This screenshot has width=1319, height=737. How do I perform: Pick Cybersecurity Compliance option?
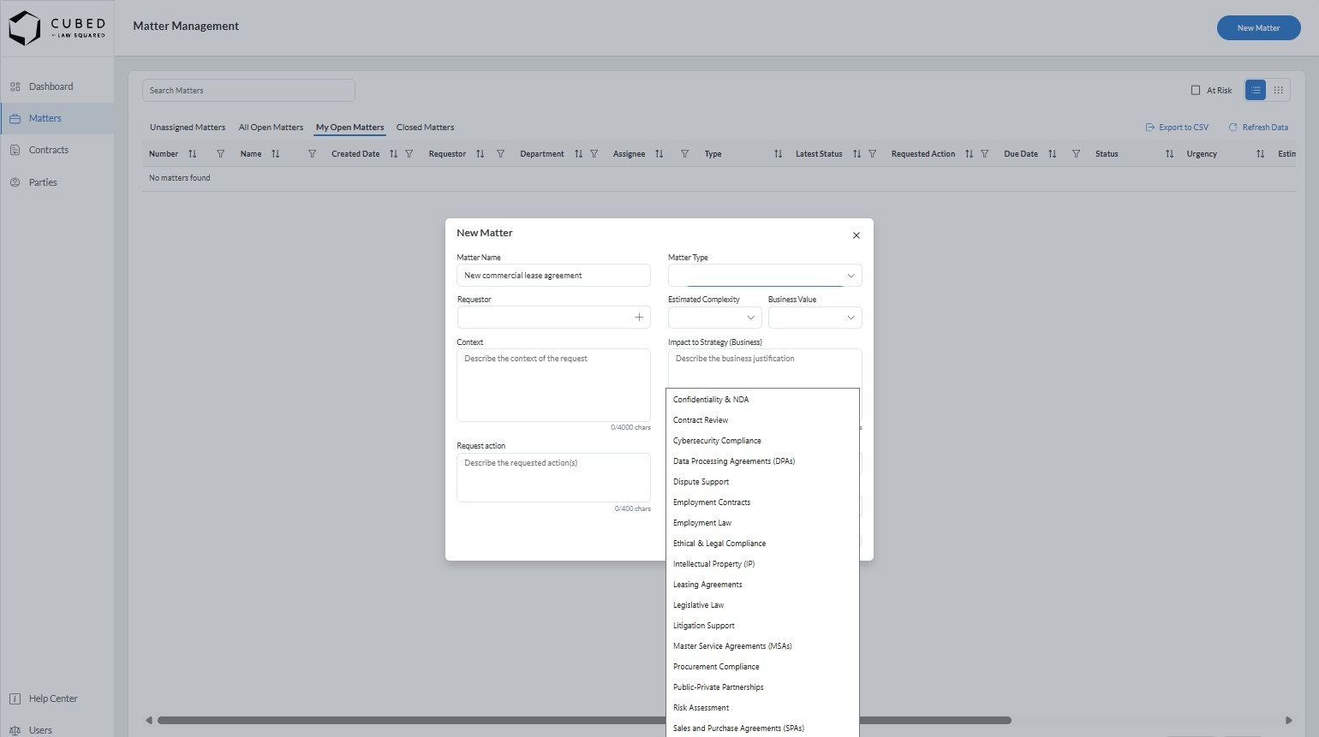tap(762, 441)
